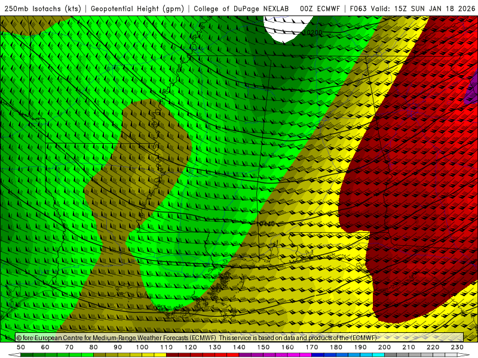The height and width of the screenshot is (358, 478).
Task: Click the '90' colorbar value label
Action: pos(118,347)
